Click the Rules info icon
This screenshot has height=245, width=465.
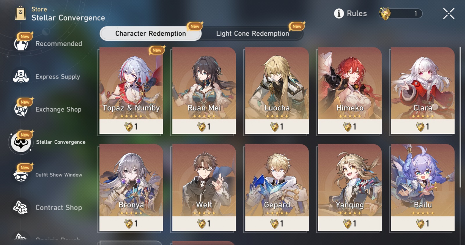(339, 13)
